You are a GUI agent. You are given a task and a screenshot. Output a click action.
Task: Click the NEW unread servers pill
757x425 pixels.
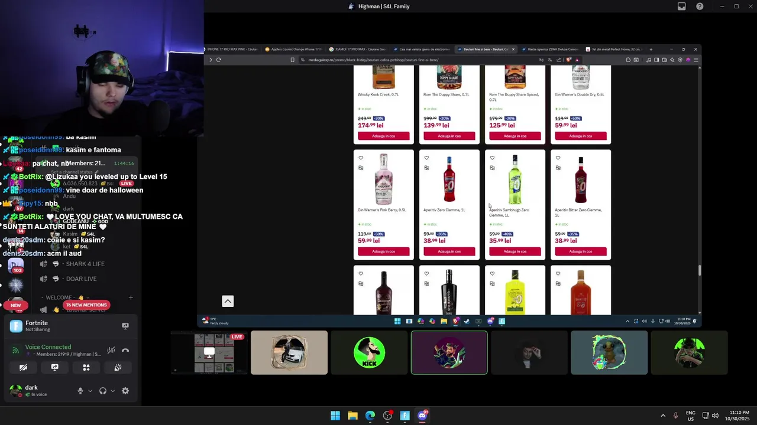pyautogui.click(x=16, y=305)
